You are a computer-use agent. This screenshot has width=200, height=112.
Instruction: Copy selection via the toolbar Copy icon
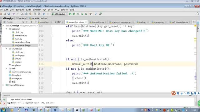[x=26, y=14]
